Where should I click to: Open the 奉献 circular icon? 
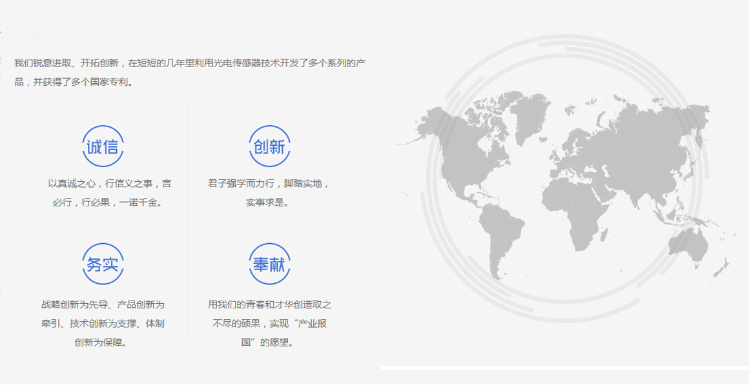click(x=269, y=264)
